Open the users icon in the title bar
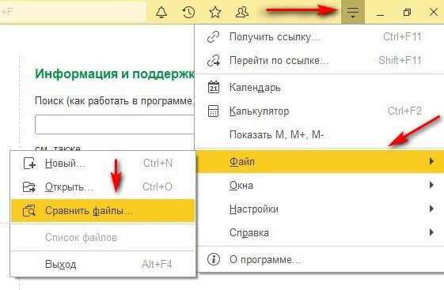 tap(242, 12)
